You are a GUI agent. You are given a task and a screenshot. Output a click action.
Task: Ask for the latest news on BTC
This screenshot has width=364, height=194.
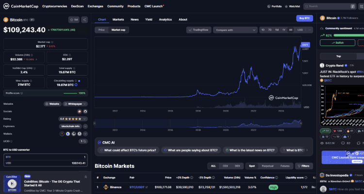[x=250, y=150]
